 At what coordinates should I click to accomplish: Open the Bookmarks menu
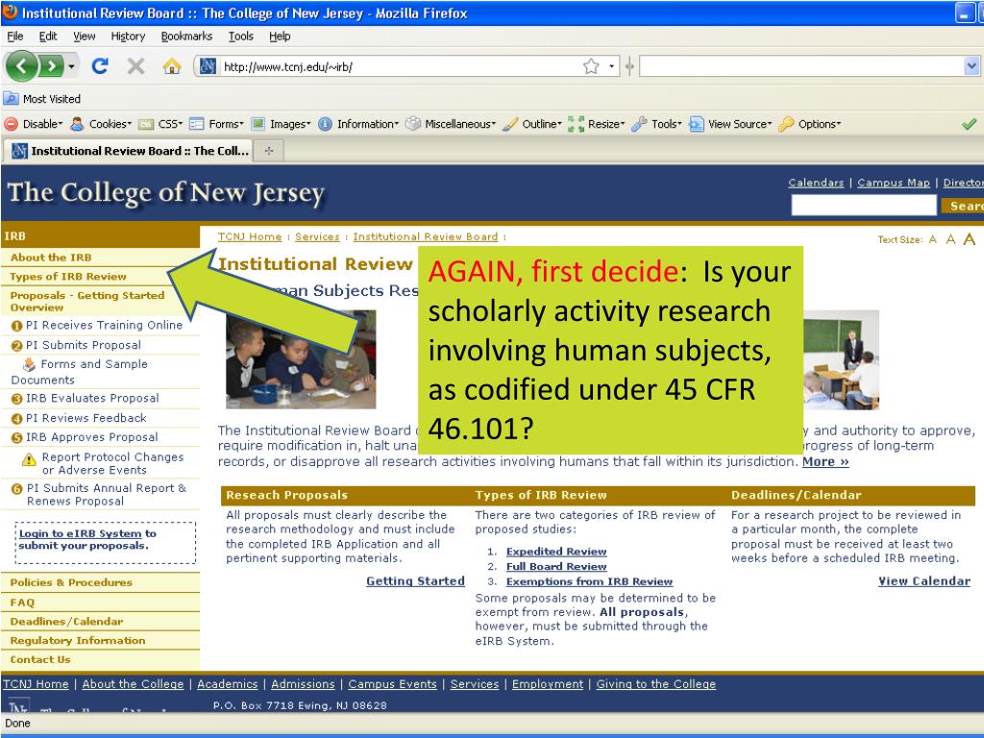click(x=186, y=36)
